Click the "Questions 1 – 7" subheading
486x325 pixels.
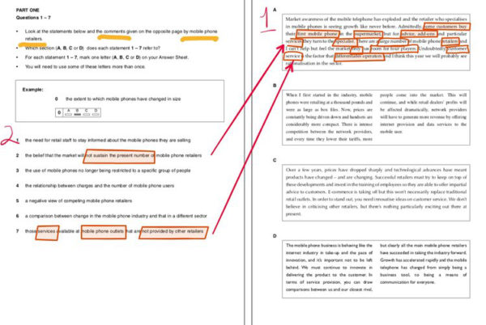tap(33, 18)
